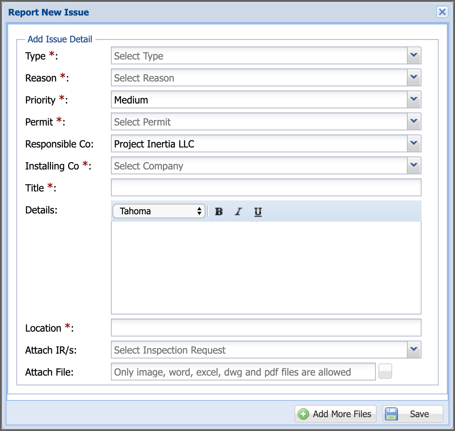The width and height of the screenshot is (455, 431).
Task: Open the Tahoma font selector
Action: point(159,211)
